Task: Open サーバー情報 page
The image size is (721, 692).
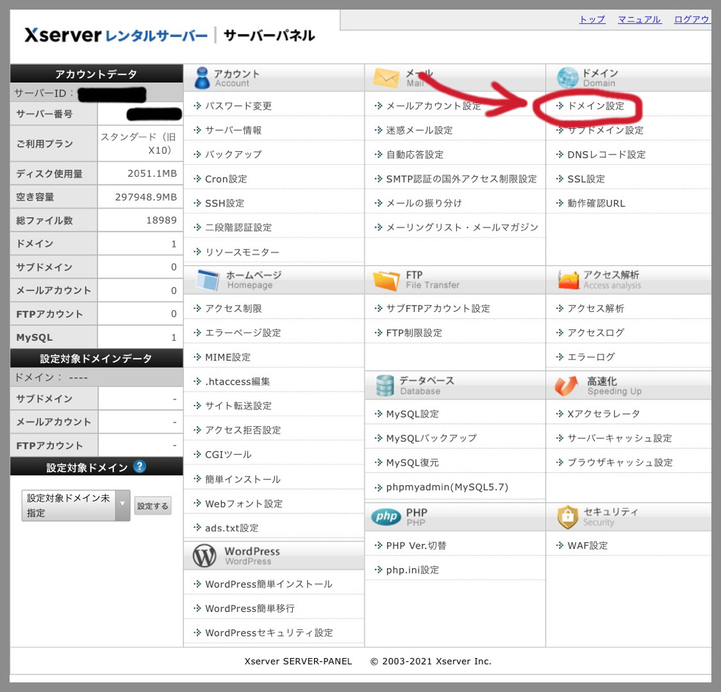Action: coord(233,130)
